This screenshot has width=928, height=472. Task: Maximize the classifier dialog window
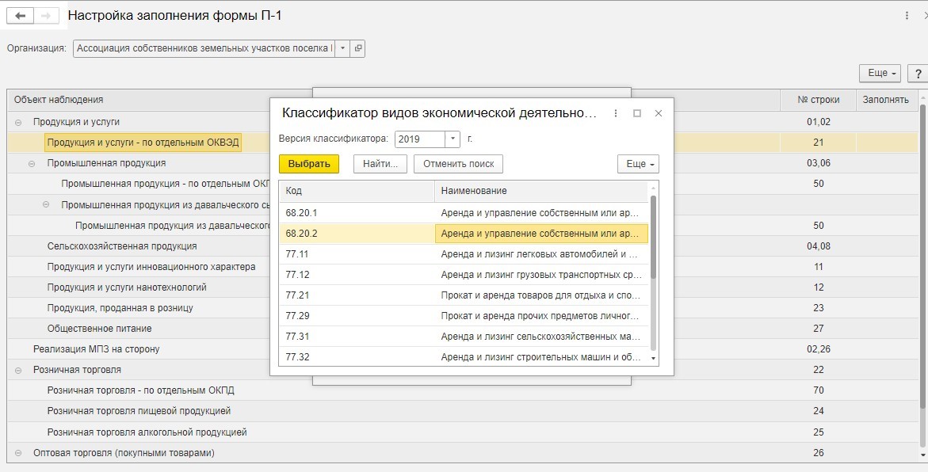point(637,113)
